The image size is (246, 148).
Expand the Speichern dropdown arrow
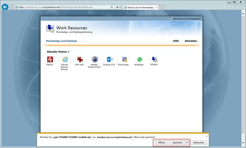tap(187, 142)
